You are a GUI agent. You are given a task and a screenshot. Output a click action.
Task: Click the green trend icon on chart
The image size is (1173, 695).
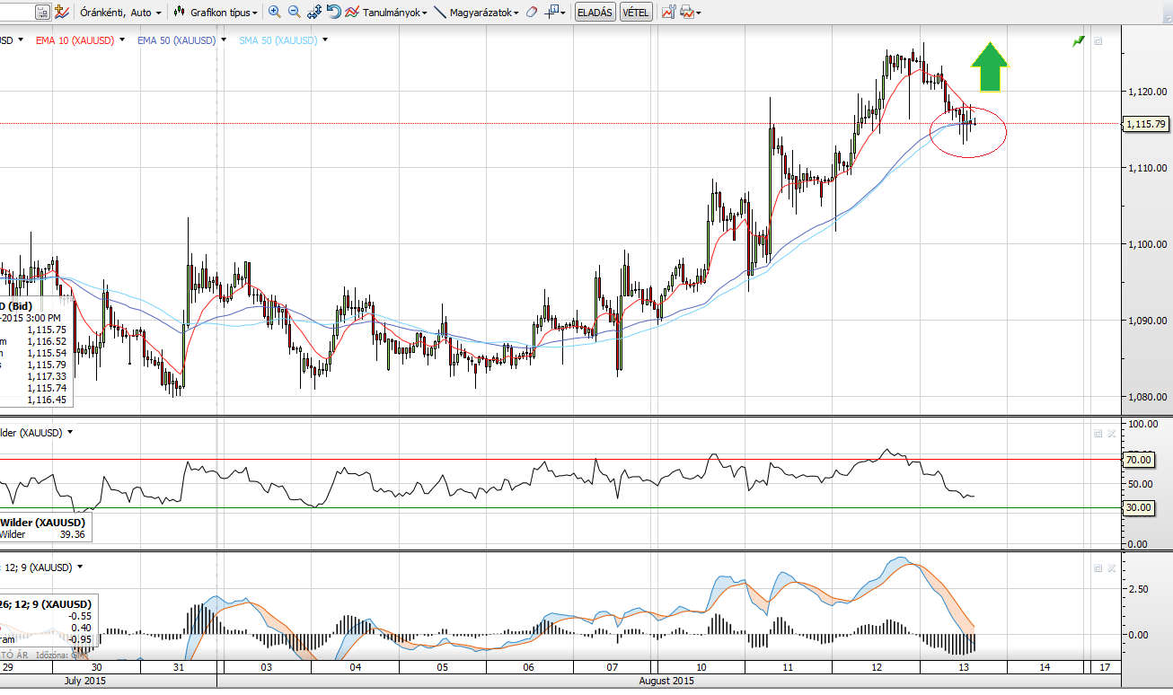1078,40
